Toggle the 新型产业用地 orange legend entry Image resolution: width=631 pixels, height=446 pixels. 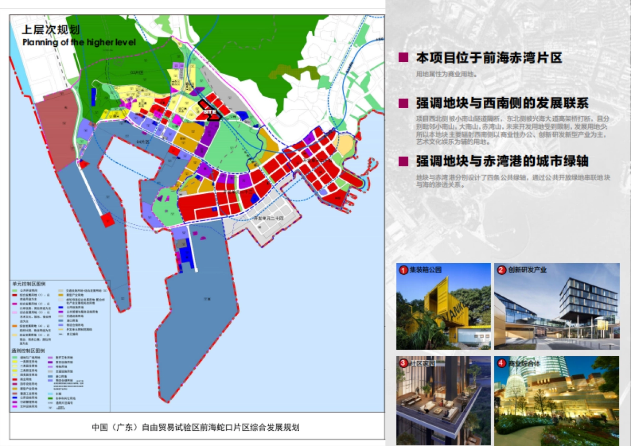pos(14,388)
